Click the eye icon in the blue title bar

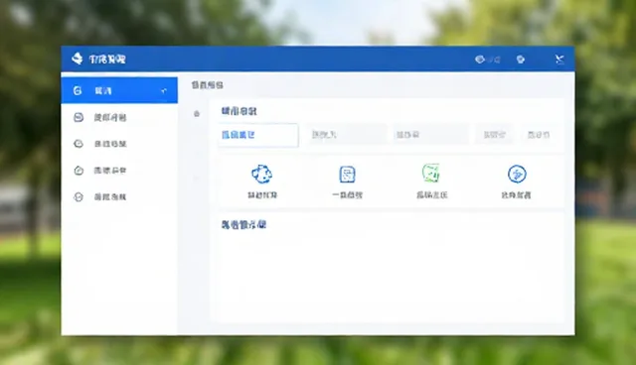point(480,60)
